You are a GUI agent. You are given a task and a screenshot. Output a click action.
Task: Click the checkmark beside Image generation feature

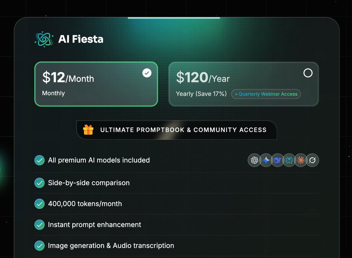tap(40, 245)
